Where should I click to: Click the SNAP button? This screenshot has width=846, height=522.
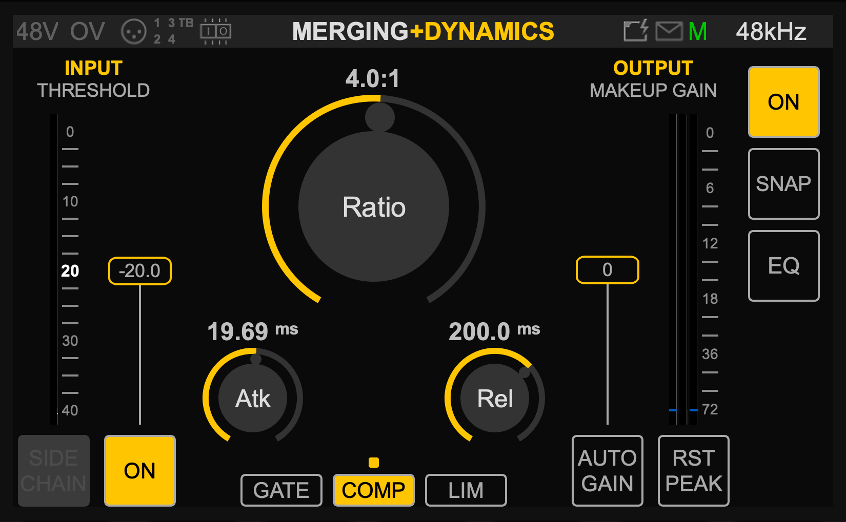(x=783, y=184)
